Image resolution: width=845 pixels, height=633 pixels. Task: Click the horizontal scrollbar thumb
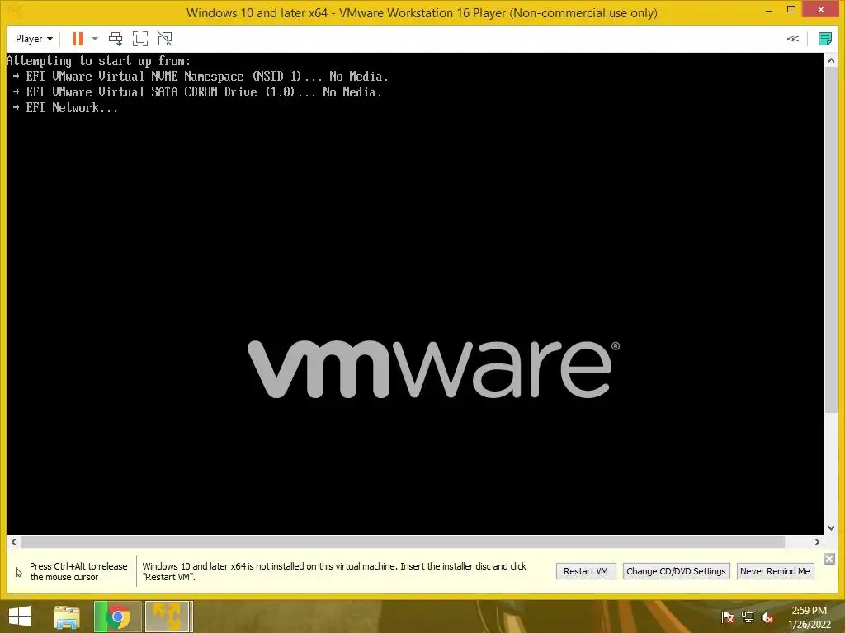coord(403,542)
